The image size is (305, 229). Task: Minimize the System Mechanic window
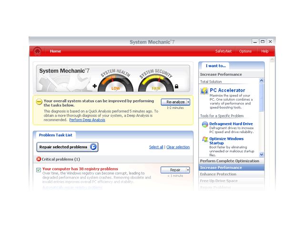tap(255, 42)
